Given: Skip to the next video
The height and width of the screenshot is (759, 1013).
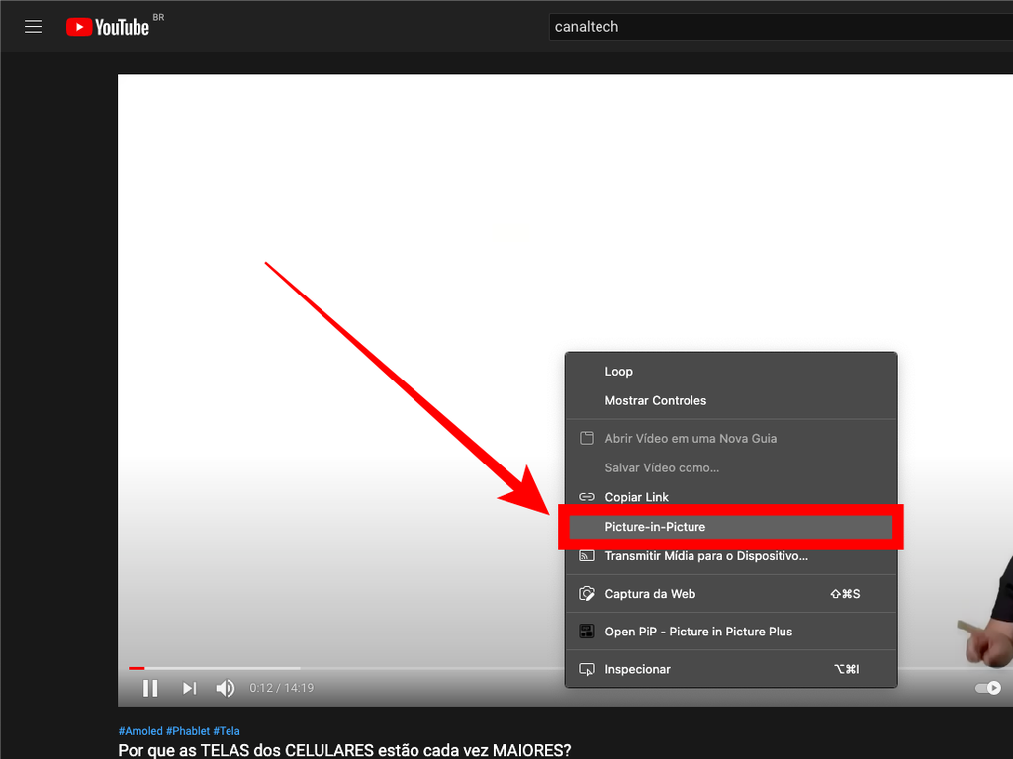Looking at the screenshot, I should click(189, 688).
